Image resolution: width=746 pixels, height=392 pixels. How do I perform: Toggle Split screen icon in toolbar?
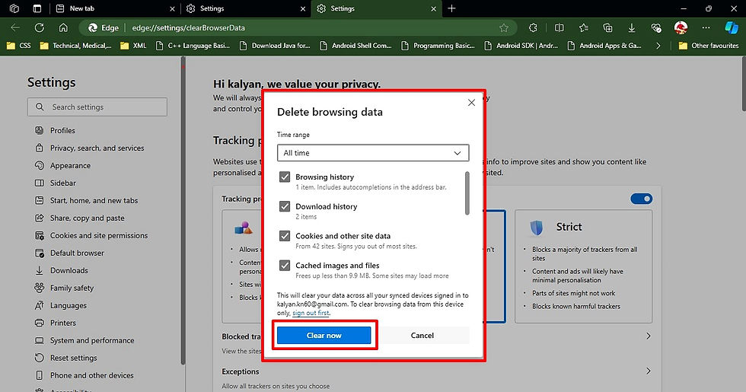coord(559,28)
